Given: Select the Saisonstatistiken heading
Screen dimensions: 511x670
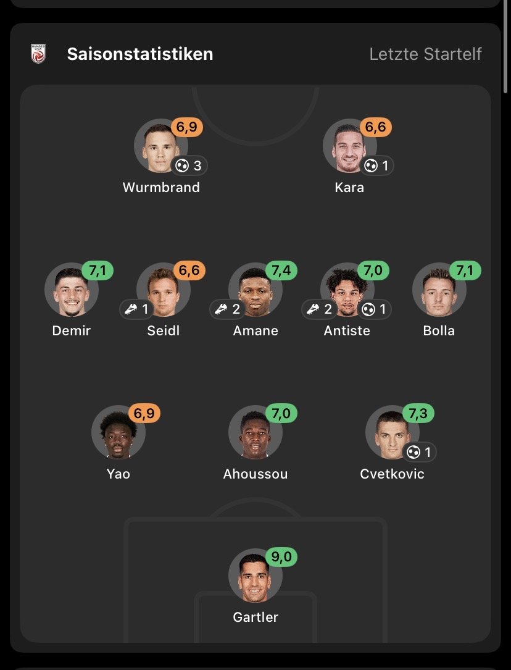Looking at the screenshot, I should [140, 54].
